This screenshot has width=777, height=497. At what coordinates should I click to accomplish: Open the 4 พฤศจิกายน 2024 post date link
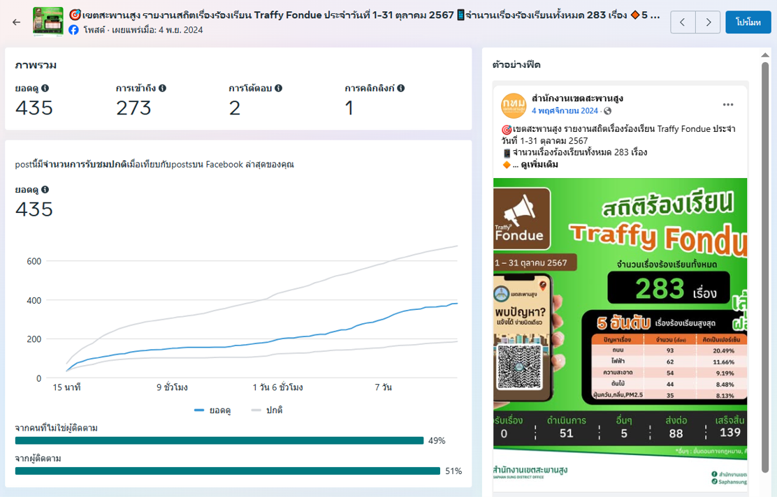pos(565,111)
